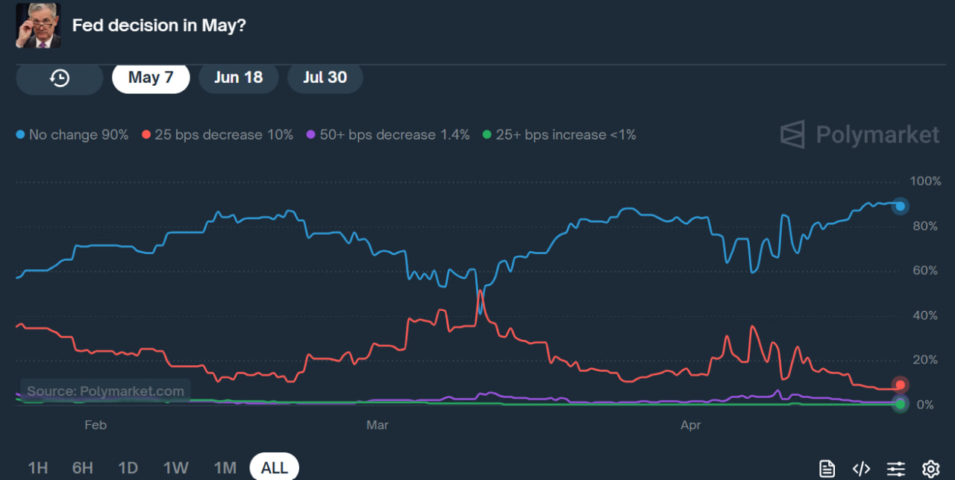Click the history clock icon button
955x480 pixels.
tap(60, 78)
